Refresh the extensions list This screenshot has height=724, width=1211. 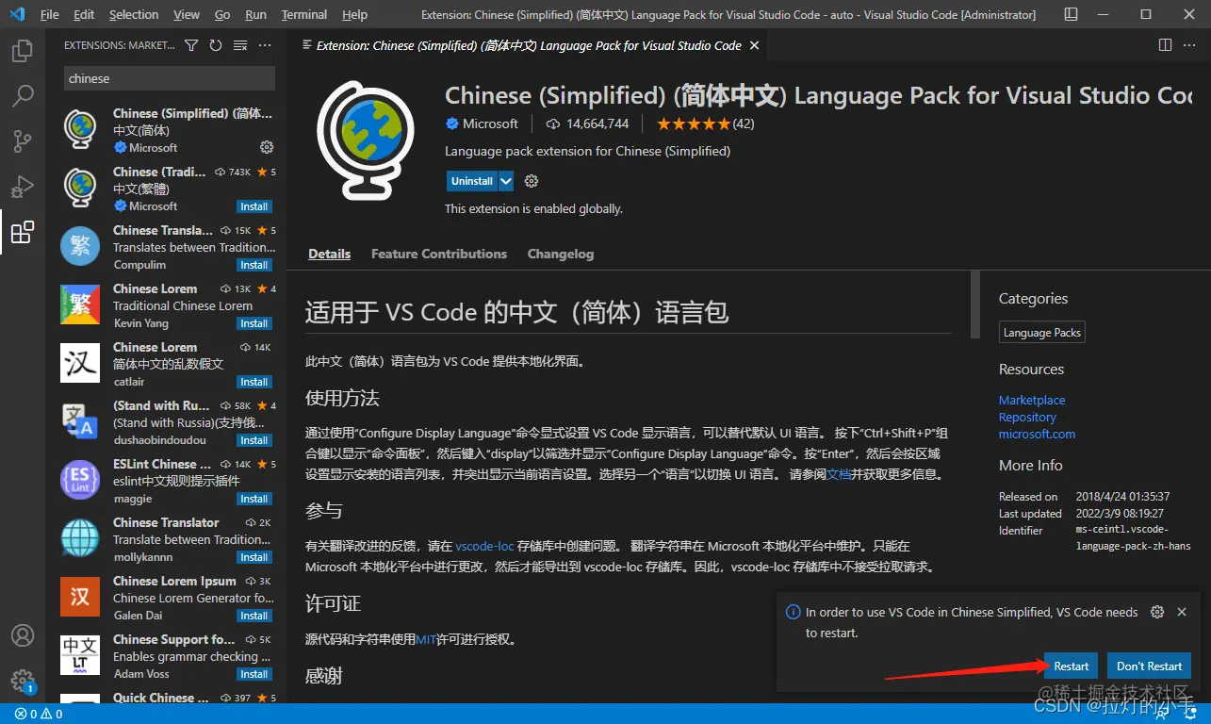(x=215, y=44)
